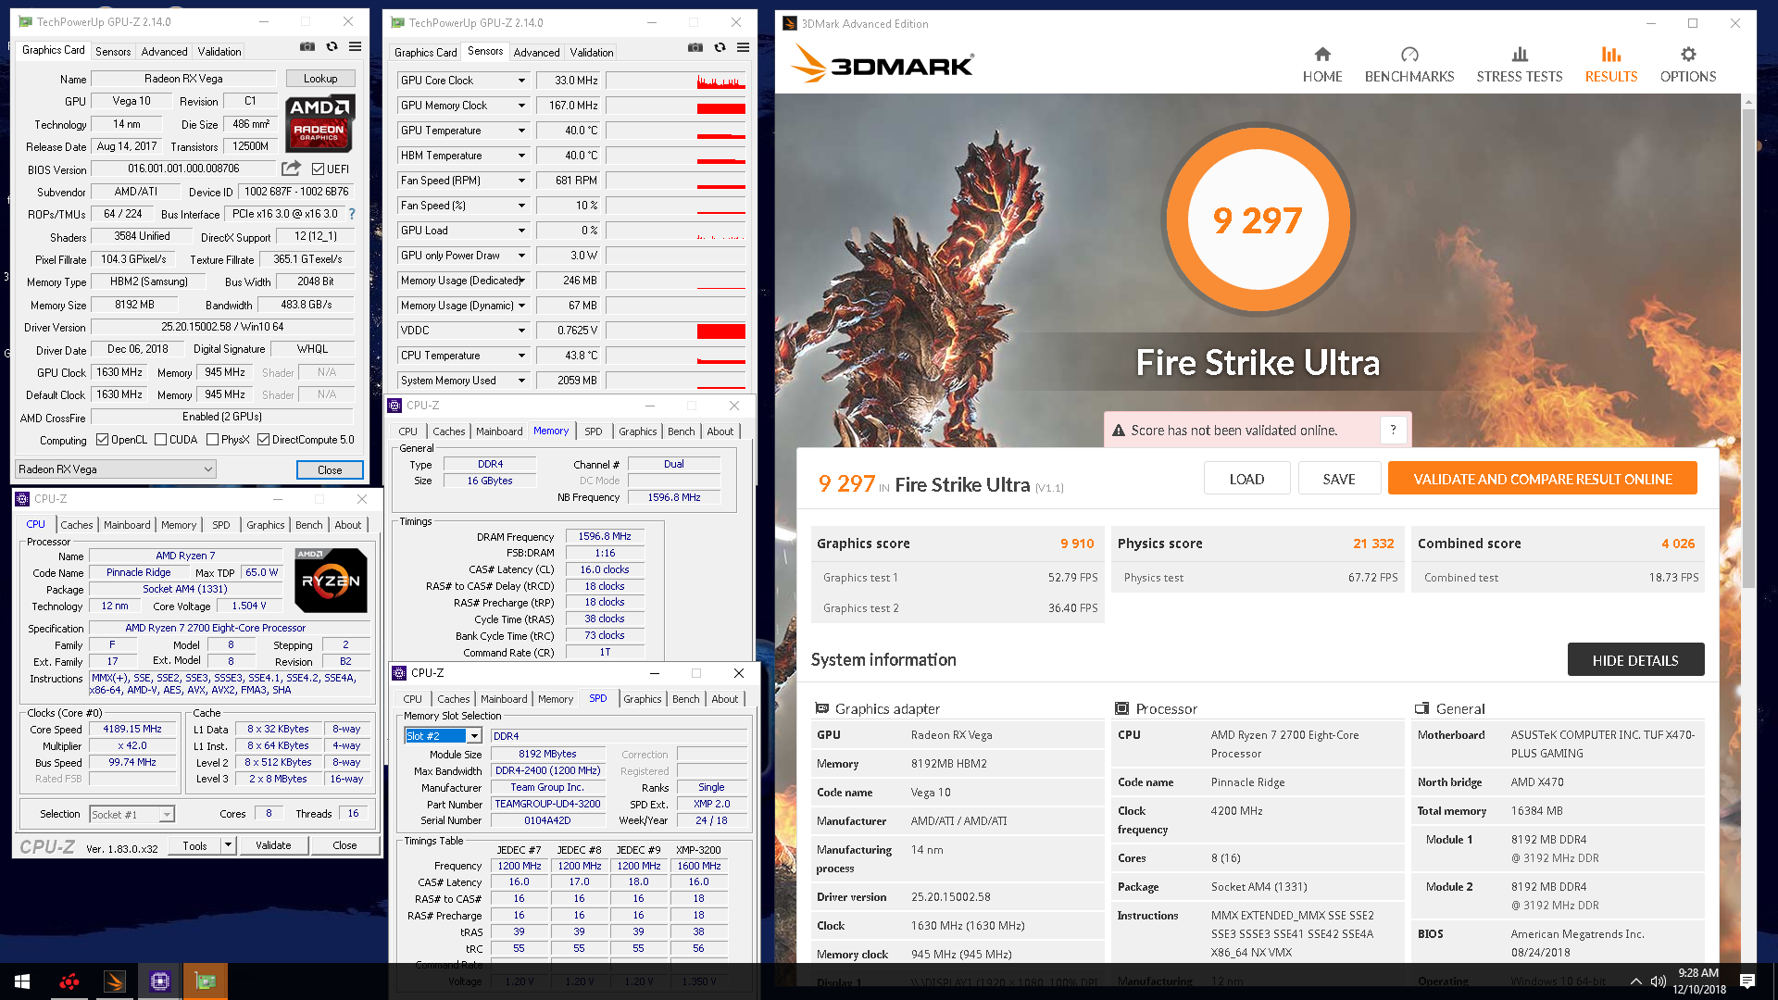Click the AMD Radeon Graphics logo
Image resolution: width=1778 pixels, height=1000 pixels.
pos(319,123)
